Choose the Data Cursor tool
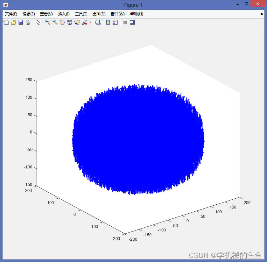The width and height of the screenshot is (267, 262). coord(77,22)
